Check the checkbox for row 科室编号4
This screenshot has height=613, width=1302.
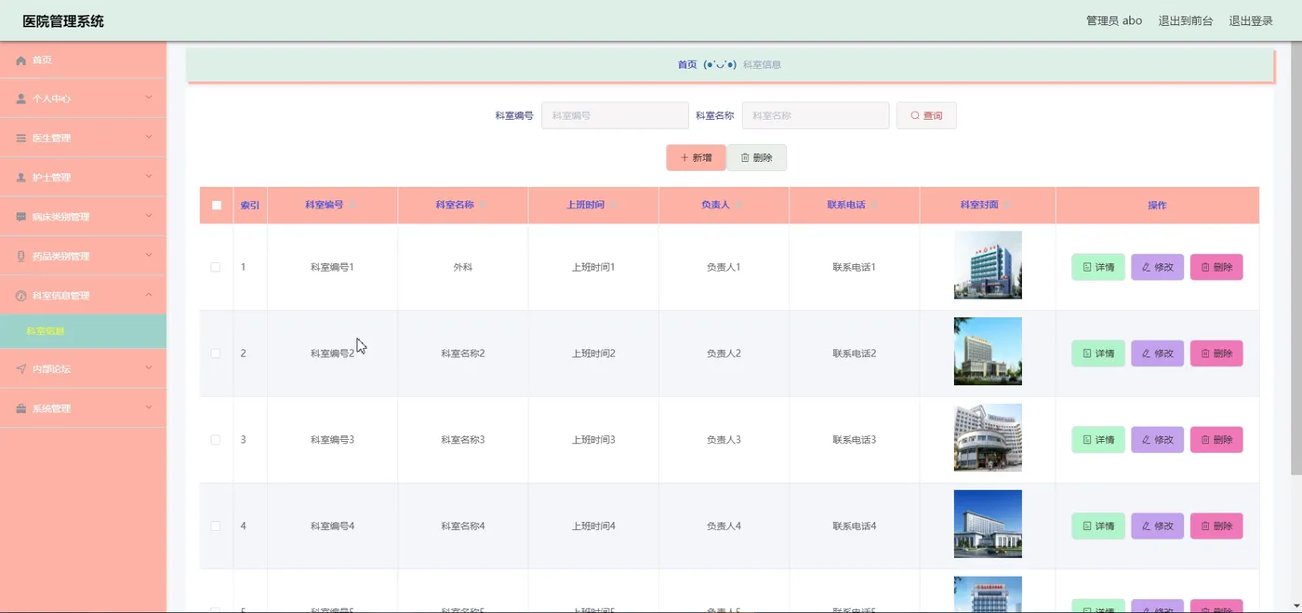tap(216, 526)
